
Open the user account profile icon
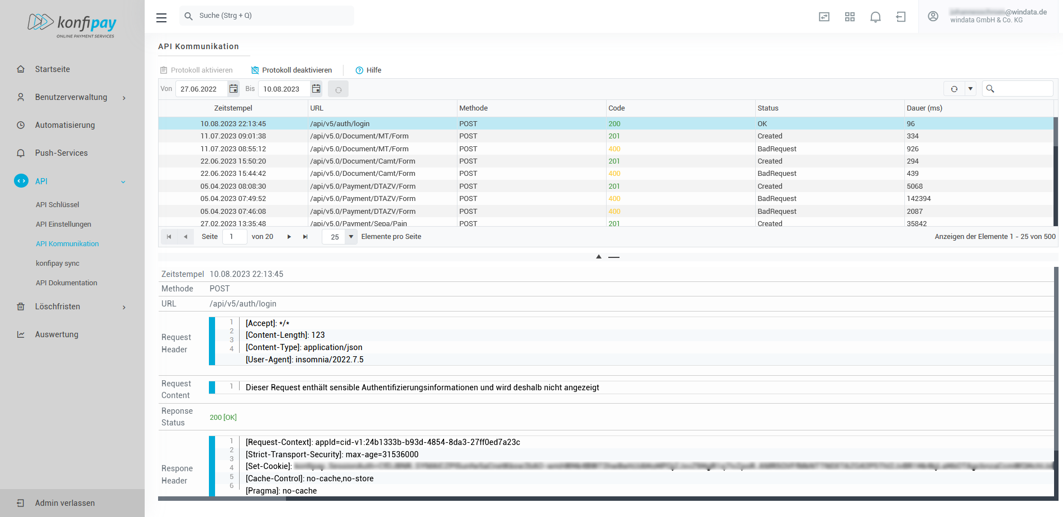click(933, 16)
